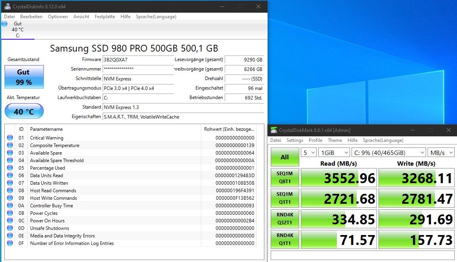Open Sprache(Language) menu in CrystalDiskInfo
This screenshot has height=262, width=457.
click(156, 17)
